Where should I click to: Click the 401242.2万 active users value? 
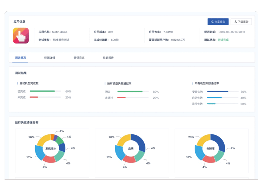[178, 40]
